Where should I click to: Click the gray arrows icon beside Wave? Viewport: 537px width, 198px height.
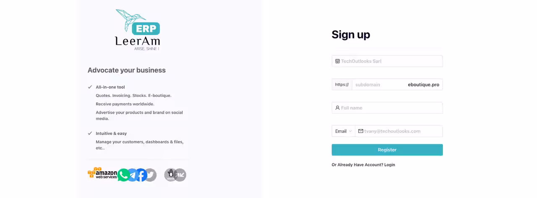coord(180,175)
